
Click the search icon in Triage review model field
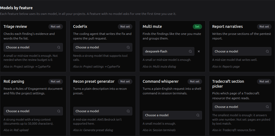[59, 47]
